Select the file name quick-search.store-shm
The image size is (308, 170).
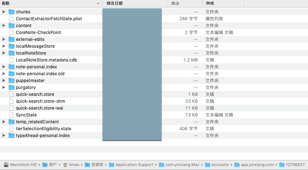coord(41,101)
